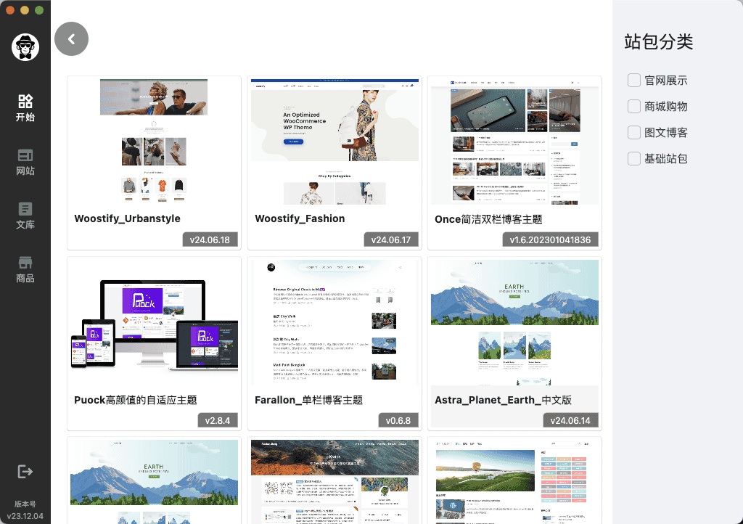
Task: Click the v23.12.04 version number text
Action: pyautogui.click(x=25, y=516)
